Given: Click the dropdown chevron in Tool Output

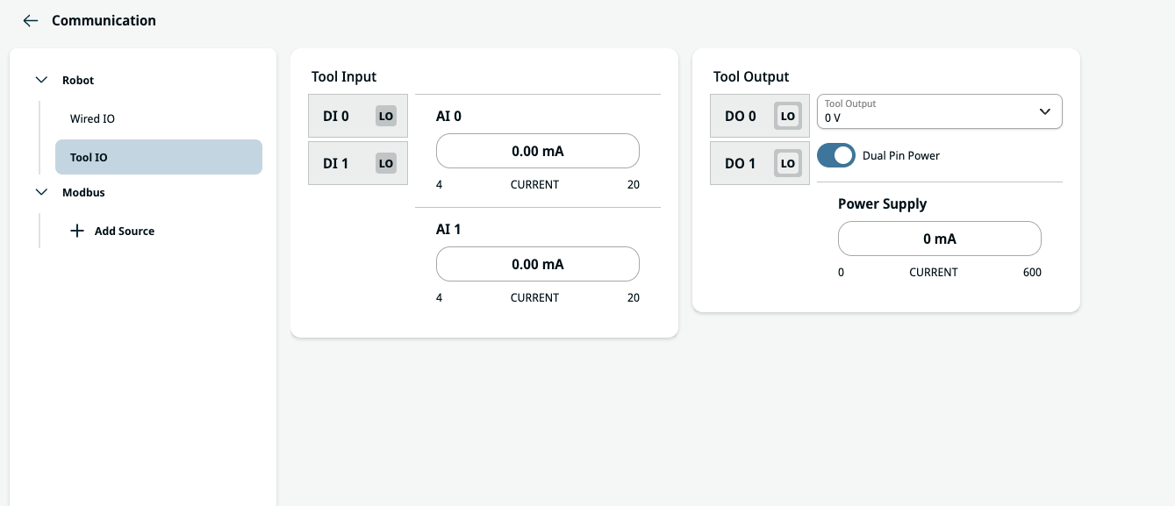Looking at the screenshot, I should (x=1044, y=111).
